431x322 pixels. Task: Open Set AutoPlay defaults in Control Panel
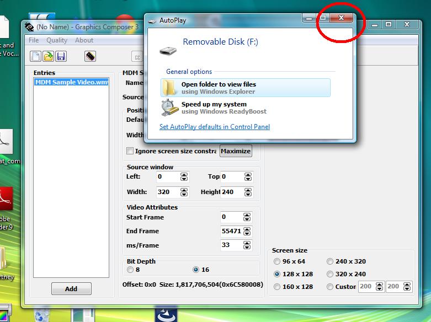215,127
